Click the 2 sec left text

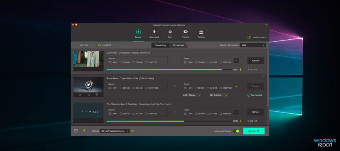point(252,69)
